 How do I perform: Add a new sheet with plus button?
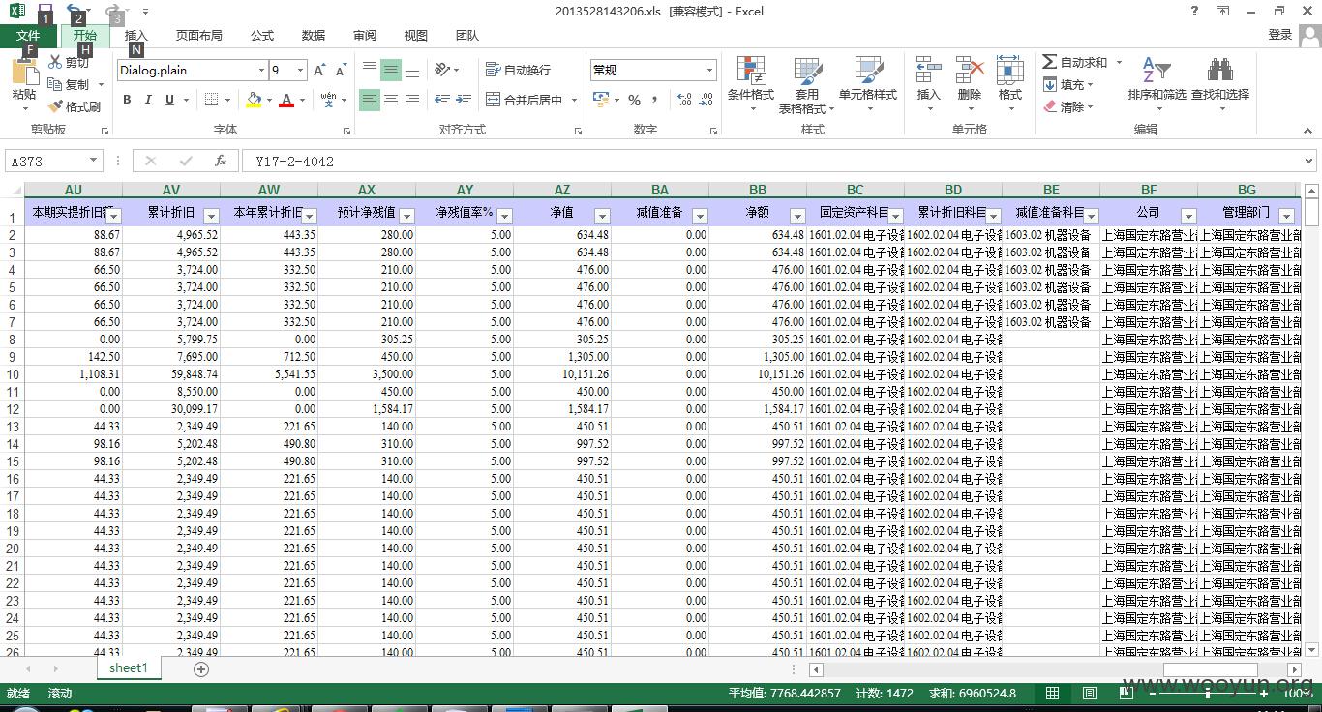tap(201, 669)
